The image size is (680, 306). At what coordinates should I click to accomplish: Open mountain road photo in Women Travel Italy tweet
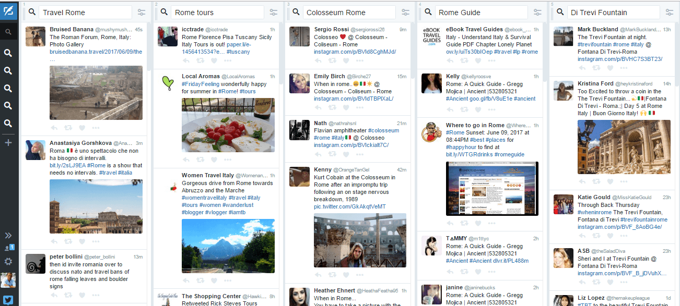pyautogui.click(x=228, y=246)
